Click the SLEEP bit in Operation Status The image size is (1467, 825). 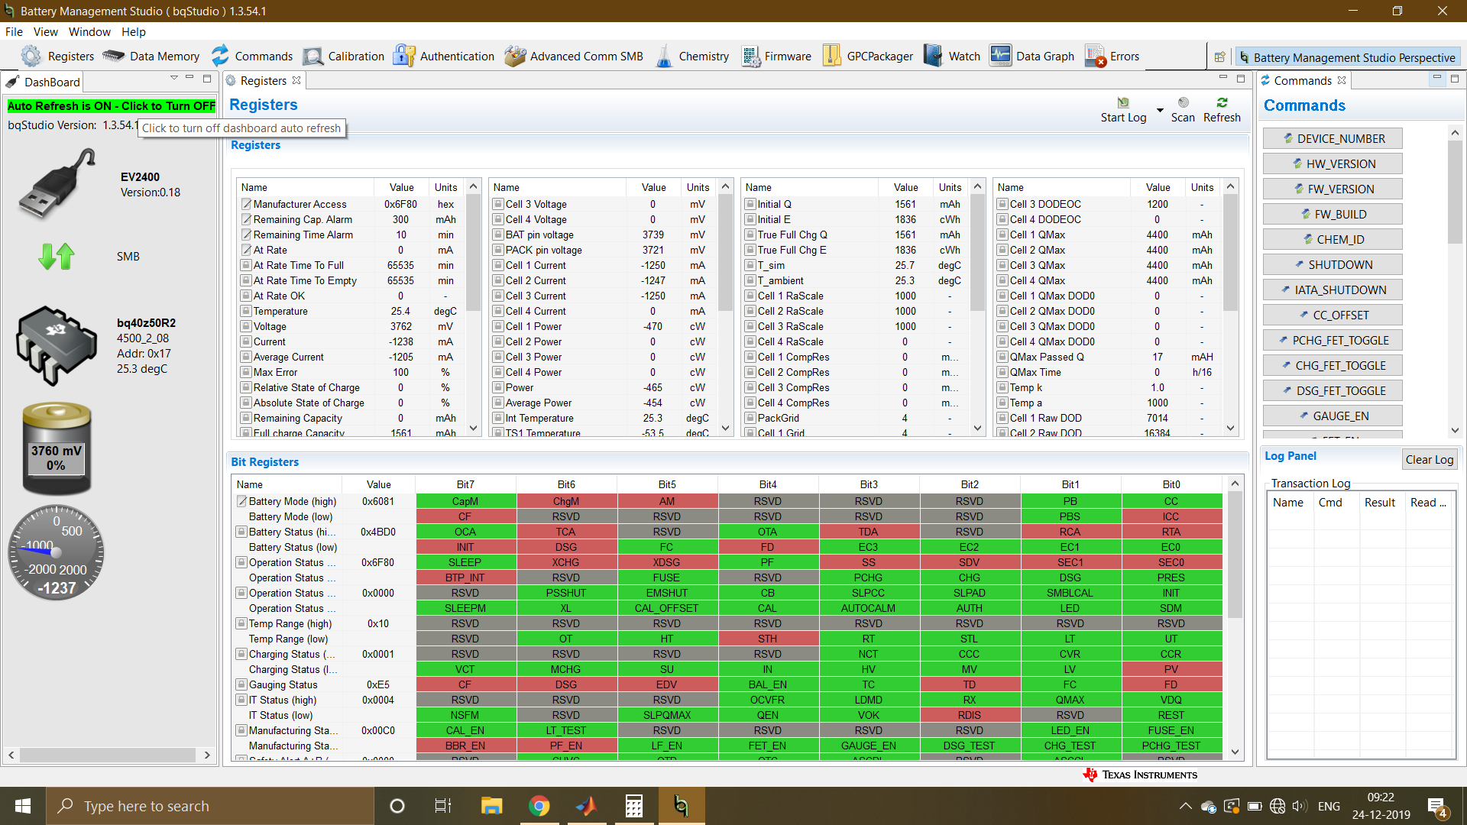click(x=465, y=562)
